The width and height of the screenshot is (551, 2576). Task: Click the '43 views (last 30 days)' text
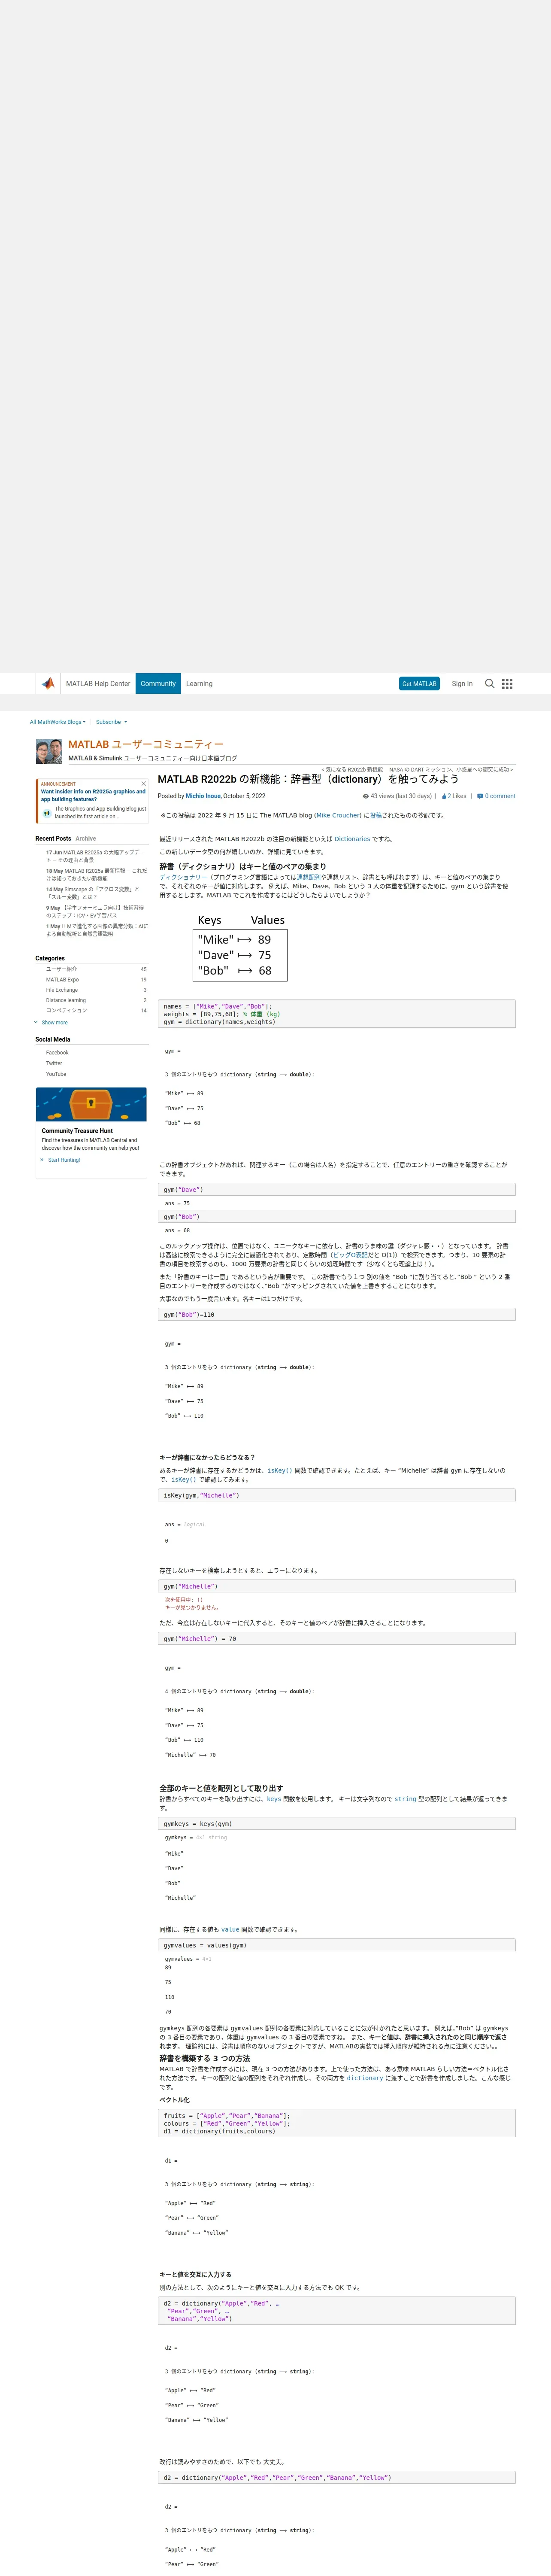[x=401, y=796]
